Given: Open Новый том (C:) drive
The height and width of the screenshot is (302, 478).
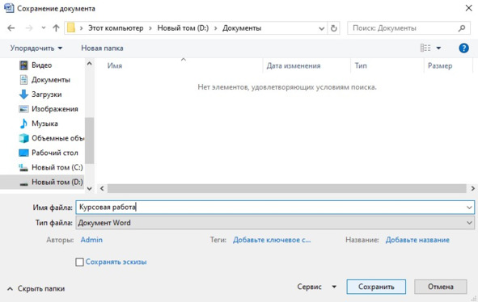Looking at the screenshot, I should [x=57, y=167].
